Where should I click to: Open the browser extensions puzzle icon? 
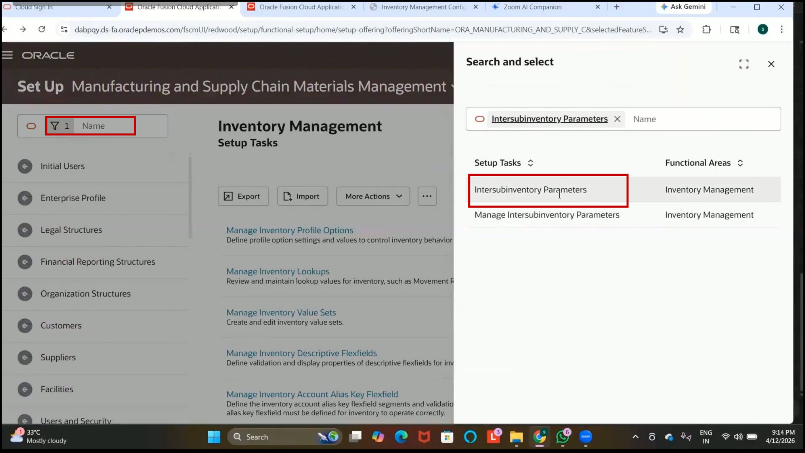tap(706, 29)
